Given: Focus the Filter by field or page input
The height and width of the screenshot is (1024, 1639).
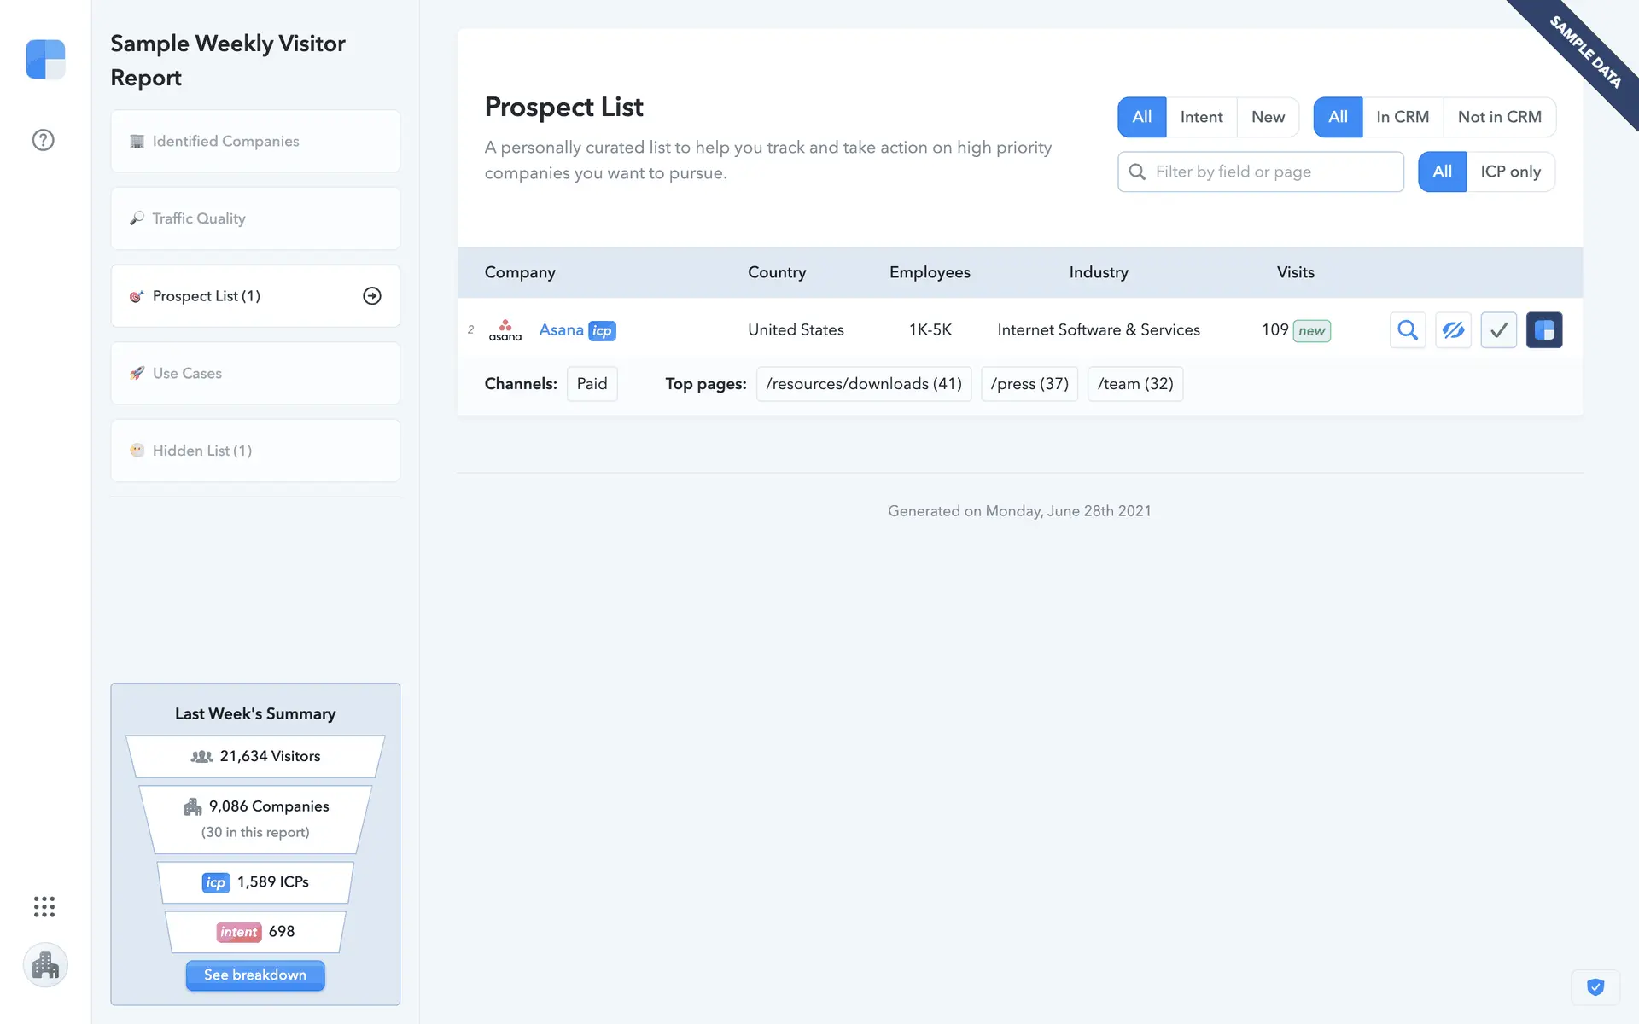Looking at the screenshot, I should [1272, 172].
